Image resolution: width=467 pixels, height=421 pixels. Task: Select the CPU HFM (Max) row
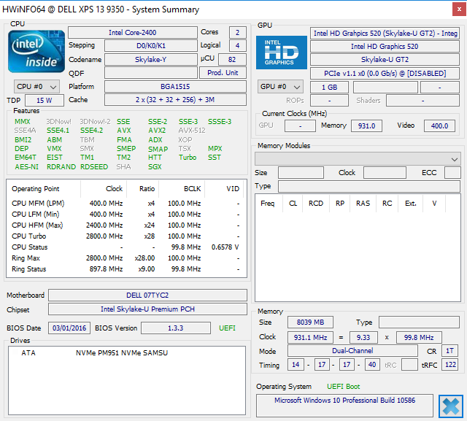pyautogui.click(x=126, y=225)
